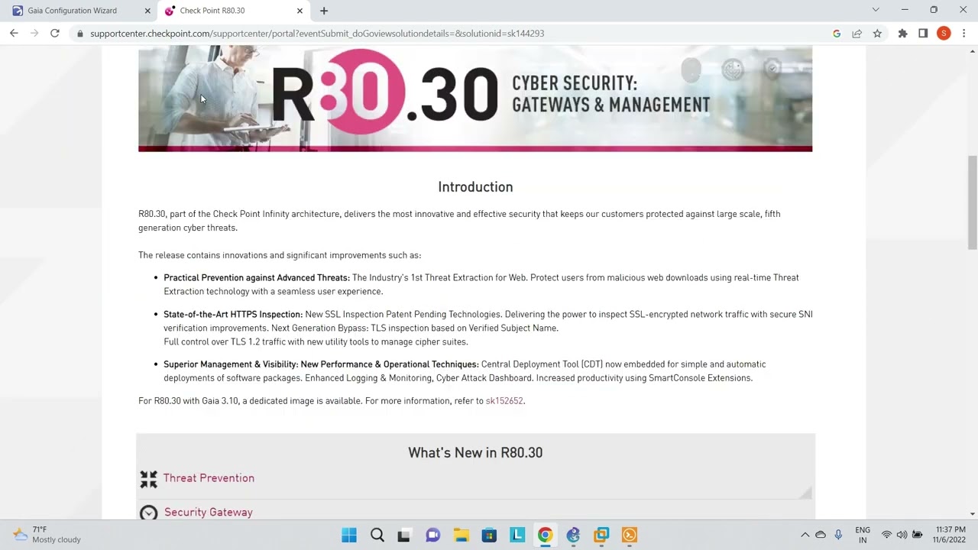
Task: Open Chrome extensions puzzle icon
Action: coord(902,34)
